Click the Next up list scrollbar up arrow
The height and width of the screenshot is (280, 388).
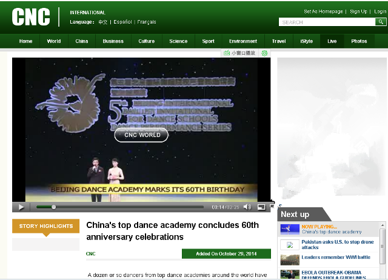click(x=383, y=225)
